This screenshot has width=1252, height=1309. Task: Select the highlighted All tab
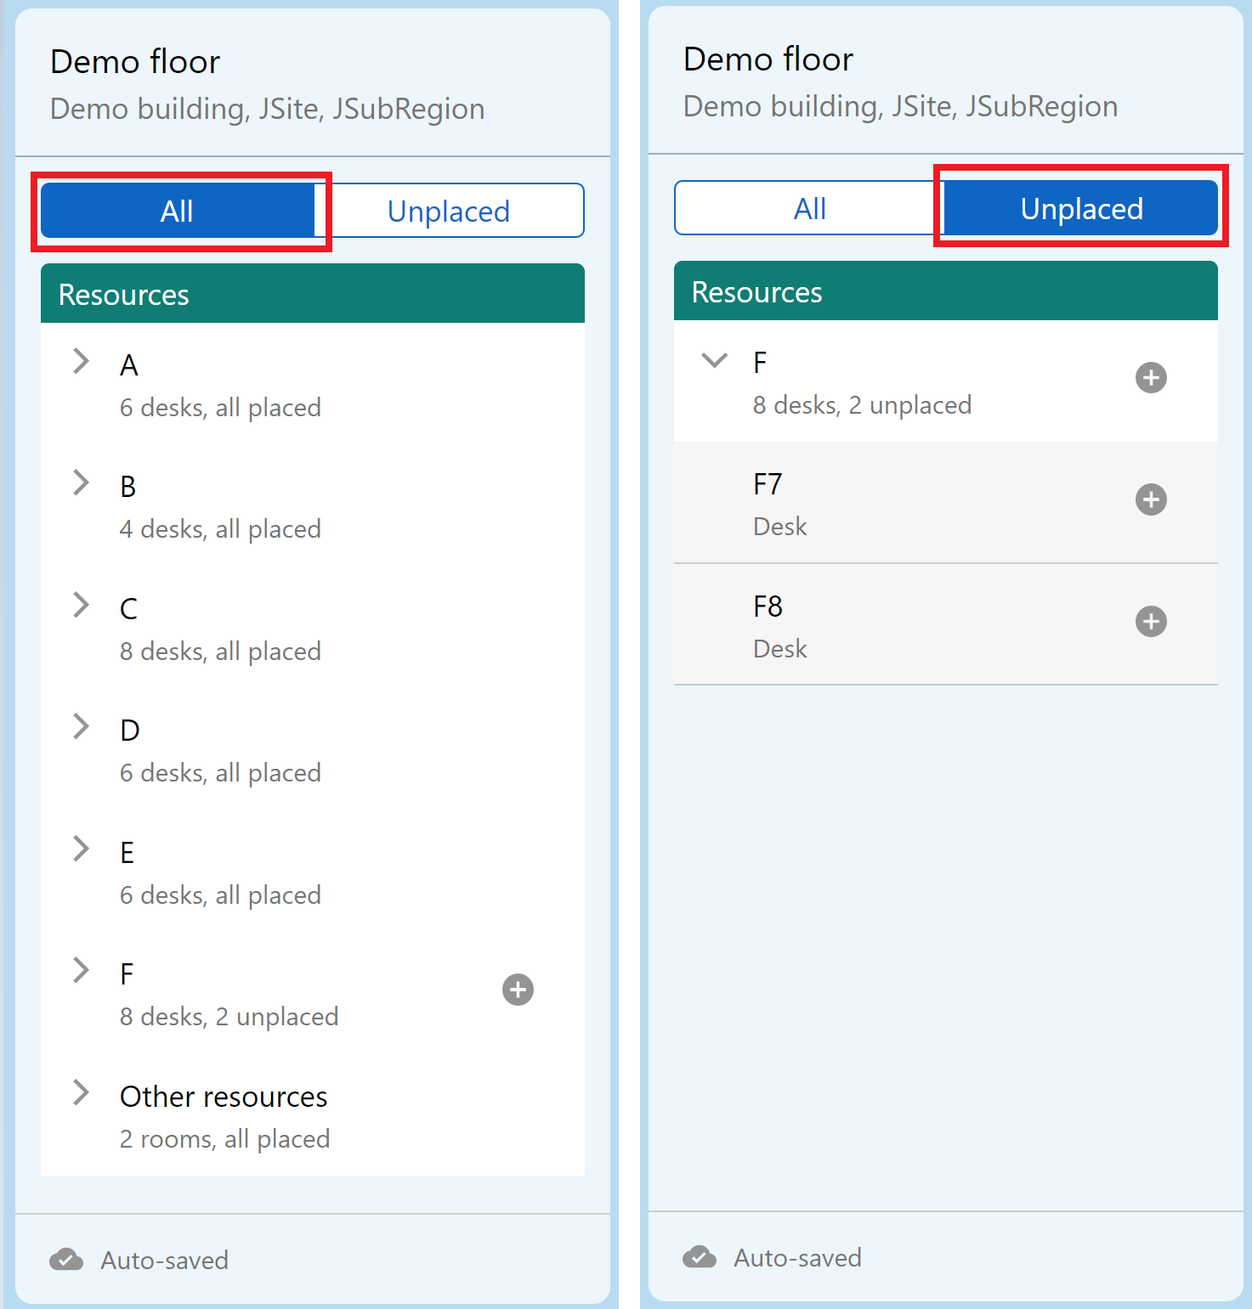click(177, 211)
